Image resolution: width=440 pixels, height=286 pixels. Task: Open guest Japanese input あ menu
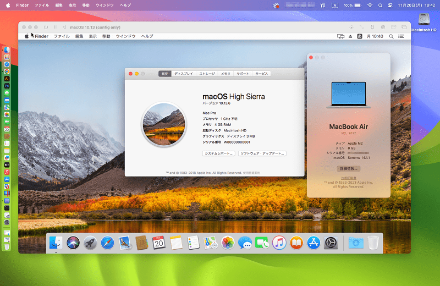click(x=360, y=36)
